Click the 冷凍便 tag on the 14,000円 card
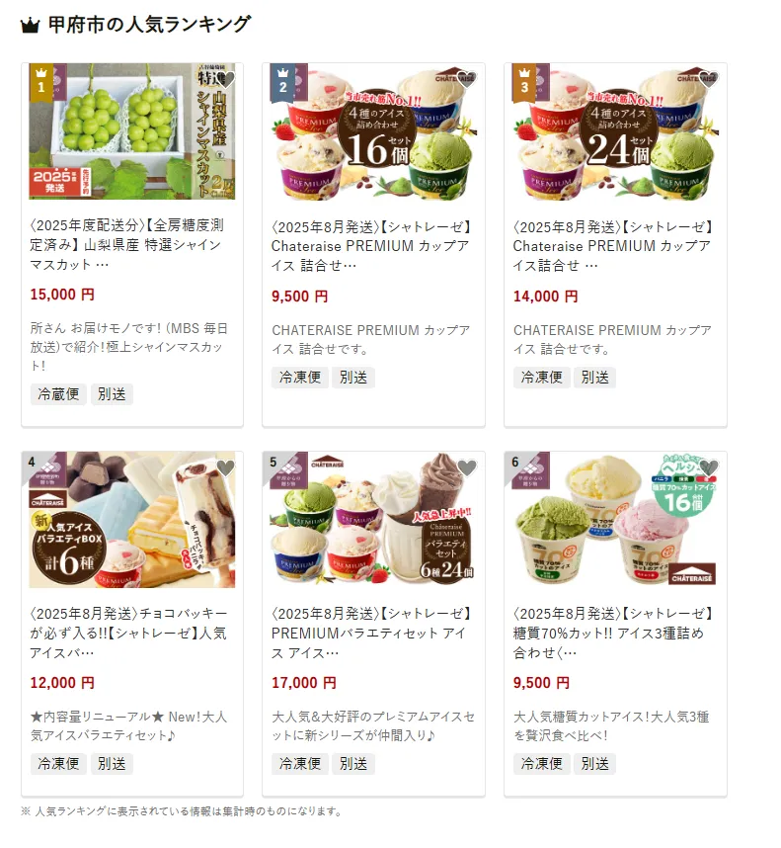The height and width of the screenshot is (848, 781). [542, 378]
